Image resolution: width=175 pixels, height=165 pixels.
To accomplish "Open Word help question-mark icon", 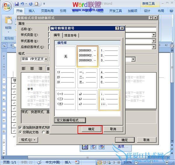I will (x=171, y=11).
